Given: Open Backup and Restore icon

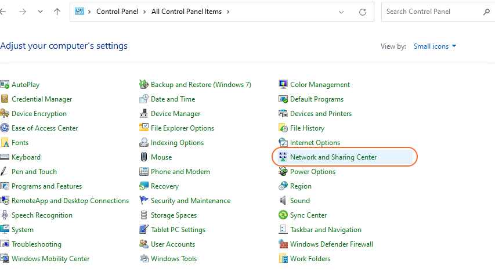Looking at the screenshot, I should tap(144, 85).
